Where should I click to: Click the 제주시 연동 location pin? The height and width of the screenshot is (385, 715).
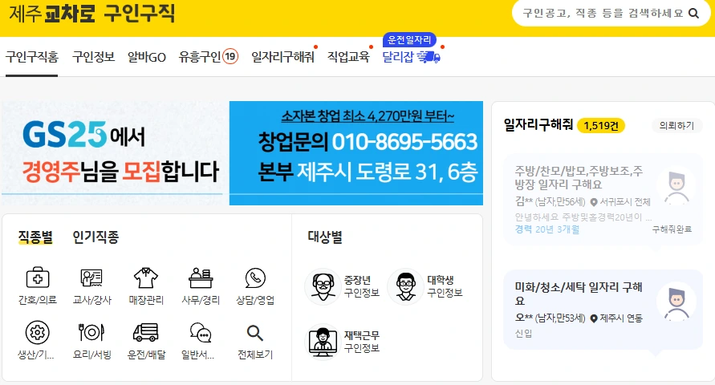point(594,318)
